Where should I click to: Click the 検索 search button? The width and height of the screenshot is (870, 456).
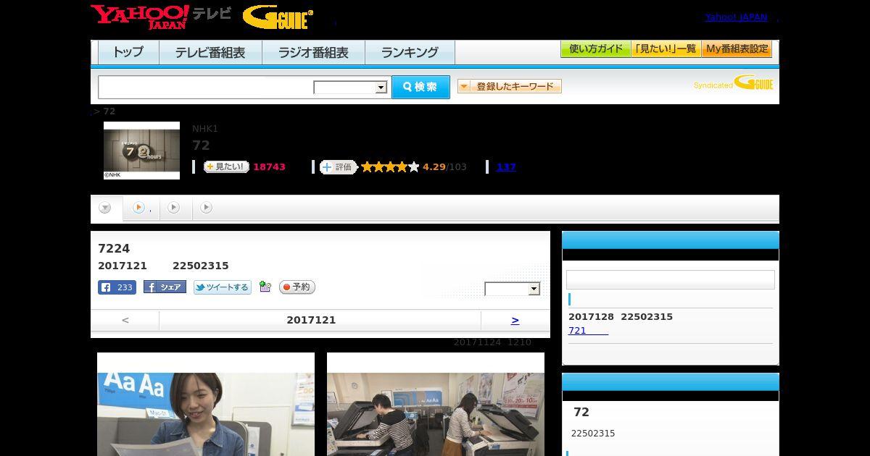pos(420,87)
